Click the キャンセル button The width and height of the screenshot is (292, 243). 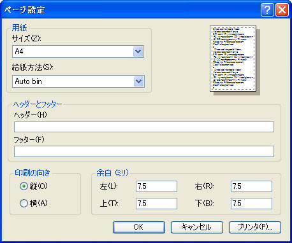coord(197,227)
